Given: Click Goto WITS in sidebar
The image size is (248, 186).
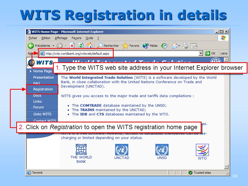Looking at the screenshot, I should [x=42, y=114].
